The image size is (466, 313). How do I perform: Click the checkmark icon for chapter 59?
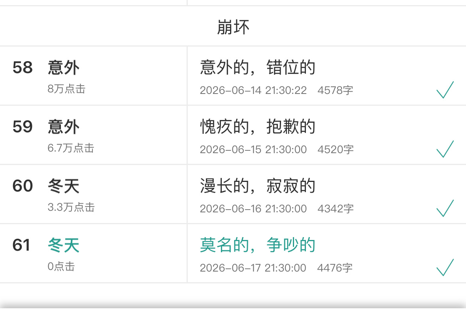tap(445, 149)
